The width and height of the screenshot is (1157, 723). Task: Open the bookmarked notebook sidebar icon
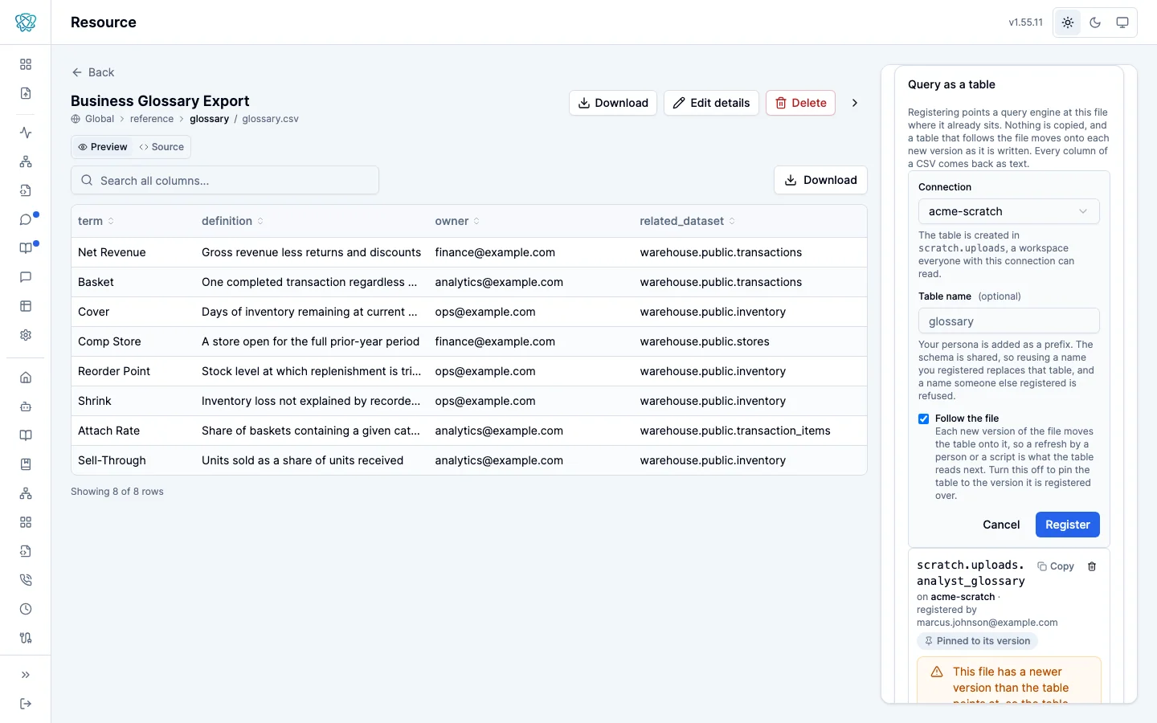pos(26,464)
